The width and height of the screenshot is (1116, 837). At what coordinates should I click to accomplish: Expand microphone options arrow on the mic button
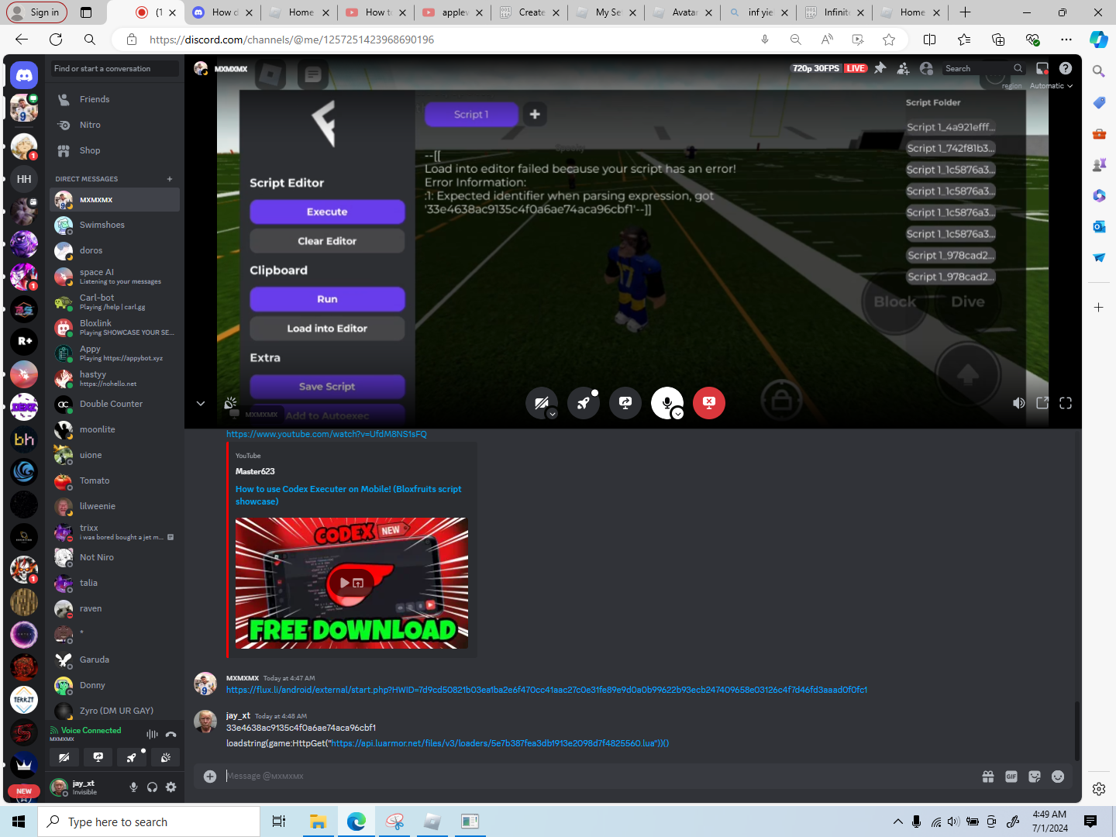[678, 414]
